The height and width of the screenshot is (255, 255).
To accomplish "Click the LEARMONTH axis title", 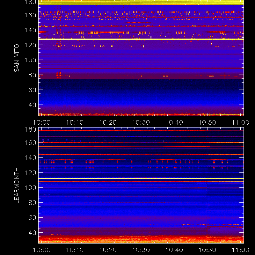I will 17,186.
